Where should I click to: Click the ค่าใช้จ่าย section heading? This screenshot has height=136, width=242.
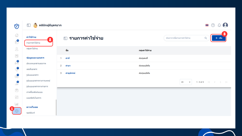pyautogui.click(x=31, y=37)
